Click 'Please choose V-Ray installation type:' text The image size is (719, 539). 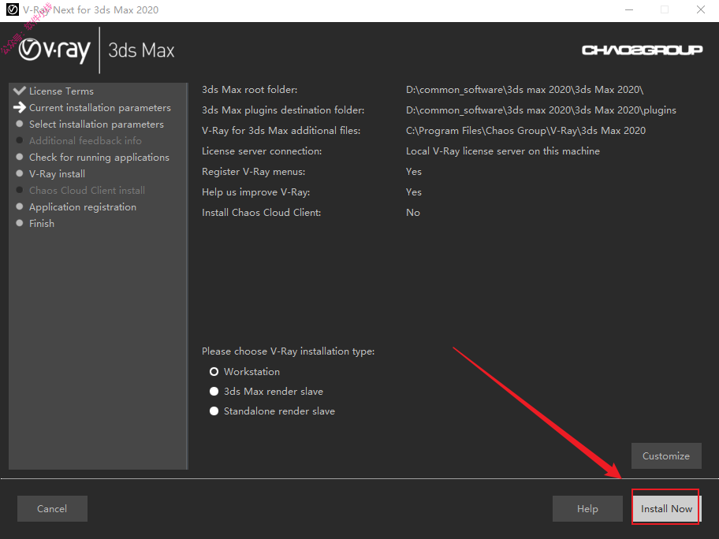point(288,351)
